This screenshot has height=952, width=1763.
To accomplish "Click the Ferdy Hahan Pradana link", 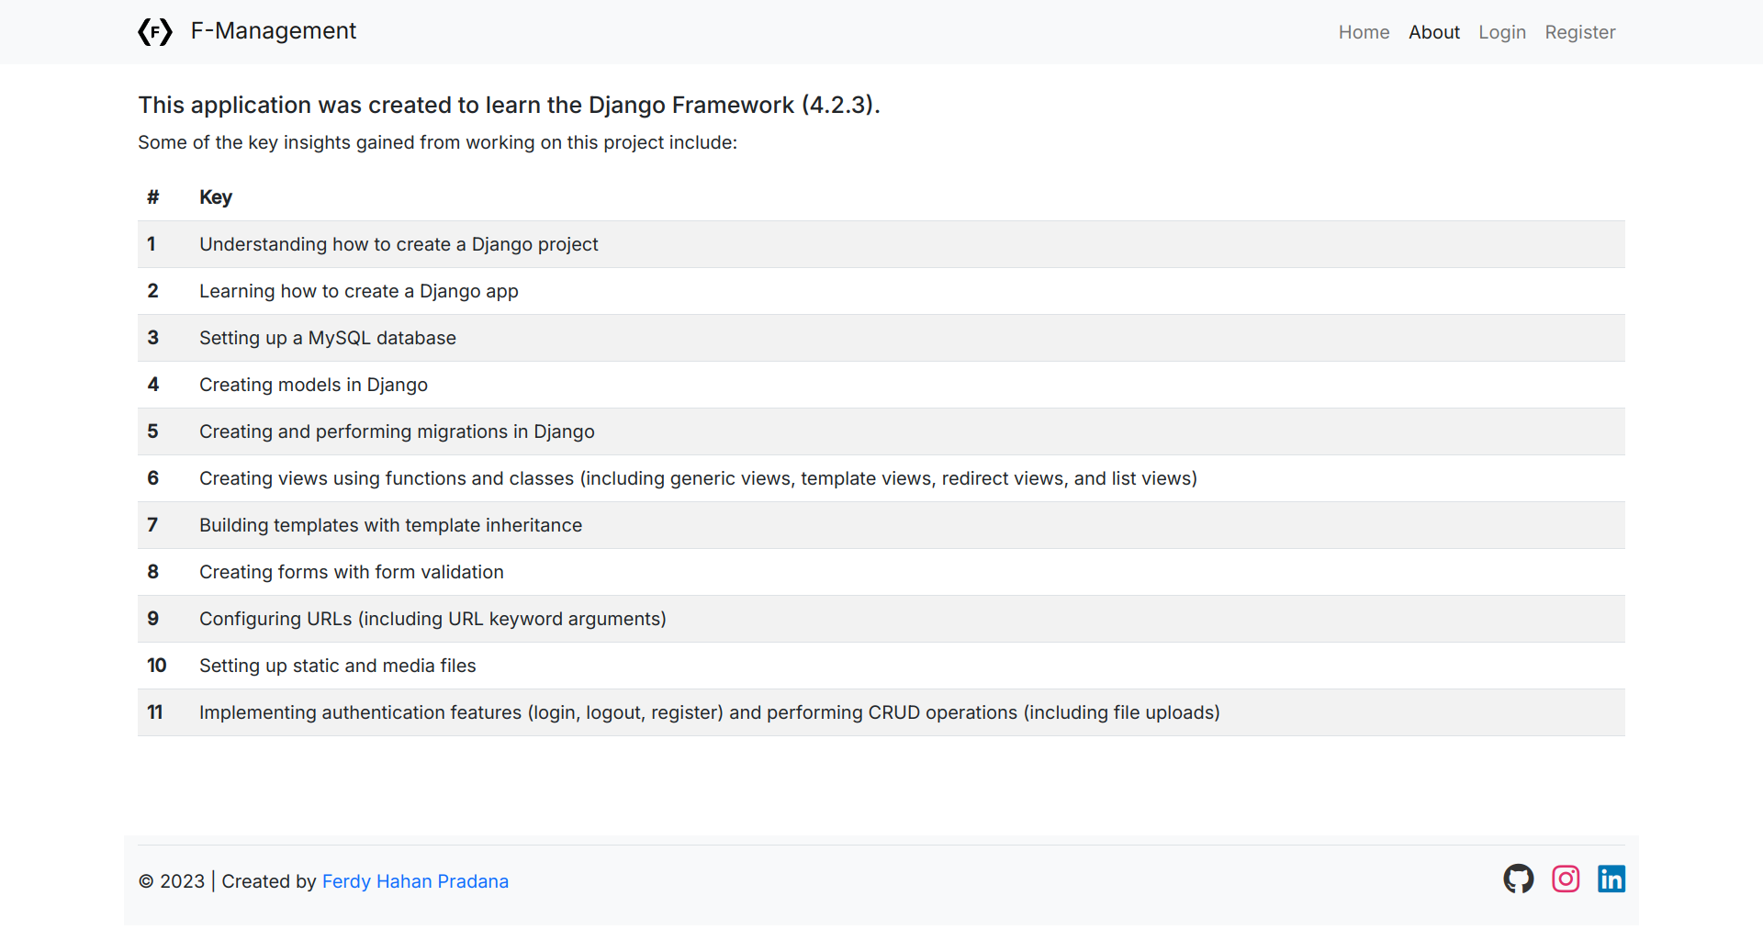I will [415, 881].
